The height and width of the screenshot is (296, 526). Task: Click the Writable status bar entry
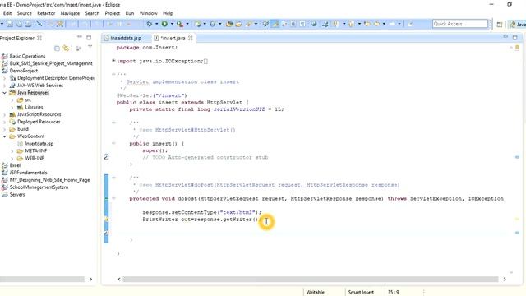coord(316,293)
